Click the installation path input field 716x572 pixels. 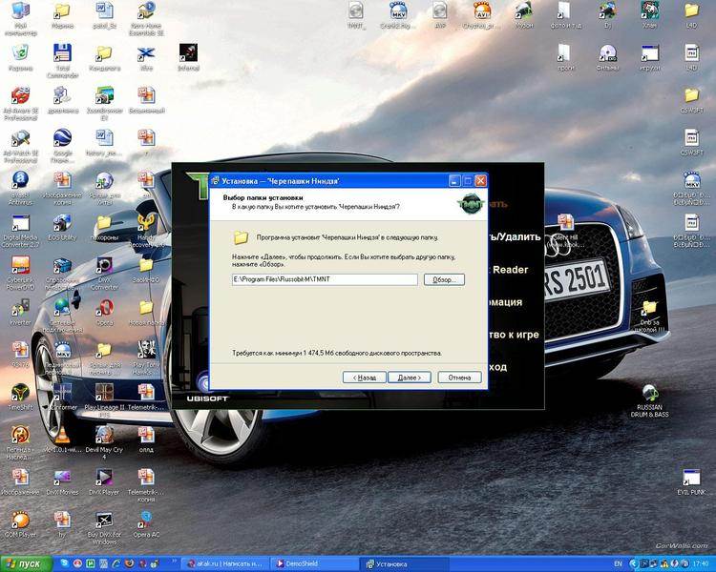[x=325, y=279]
